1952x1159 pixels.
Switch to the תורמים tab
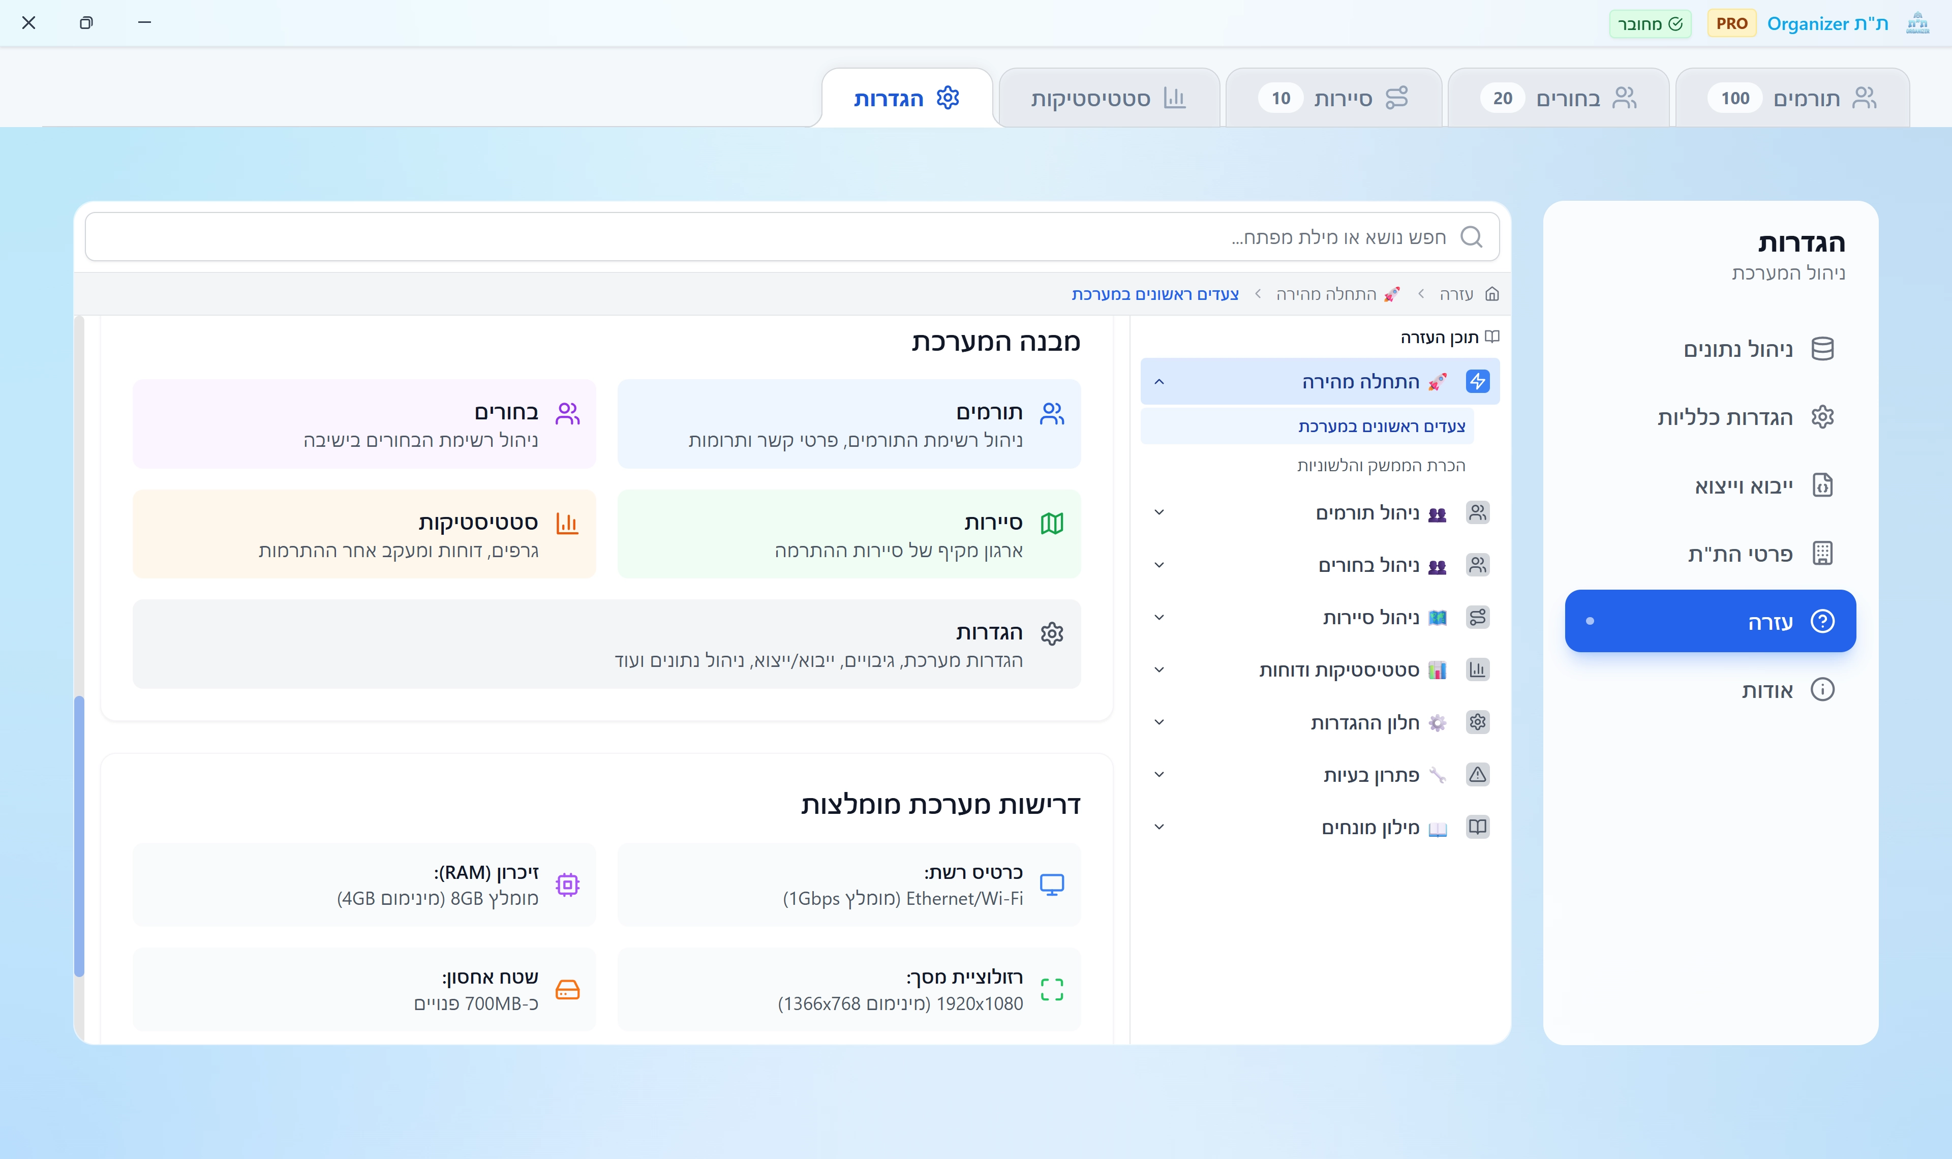click(1792, 99)
